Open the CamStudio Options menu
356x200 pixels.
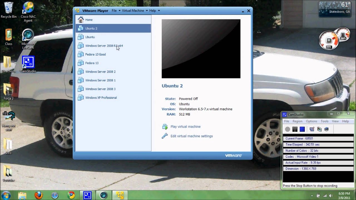point(311,121)
